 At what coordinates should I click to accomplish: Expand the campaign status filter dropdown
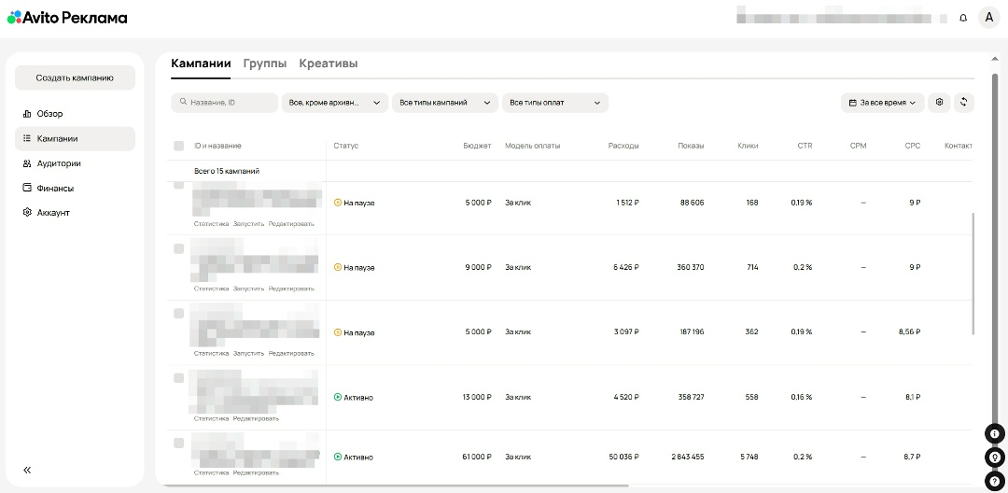point(334,103)
